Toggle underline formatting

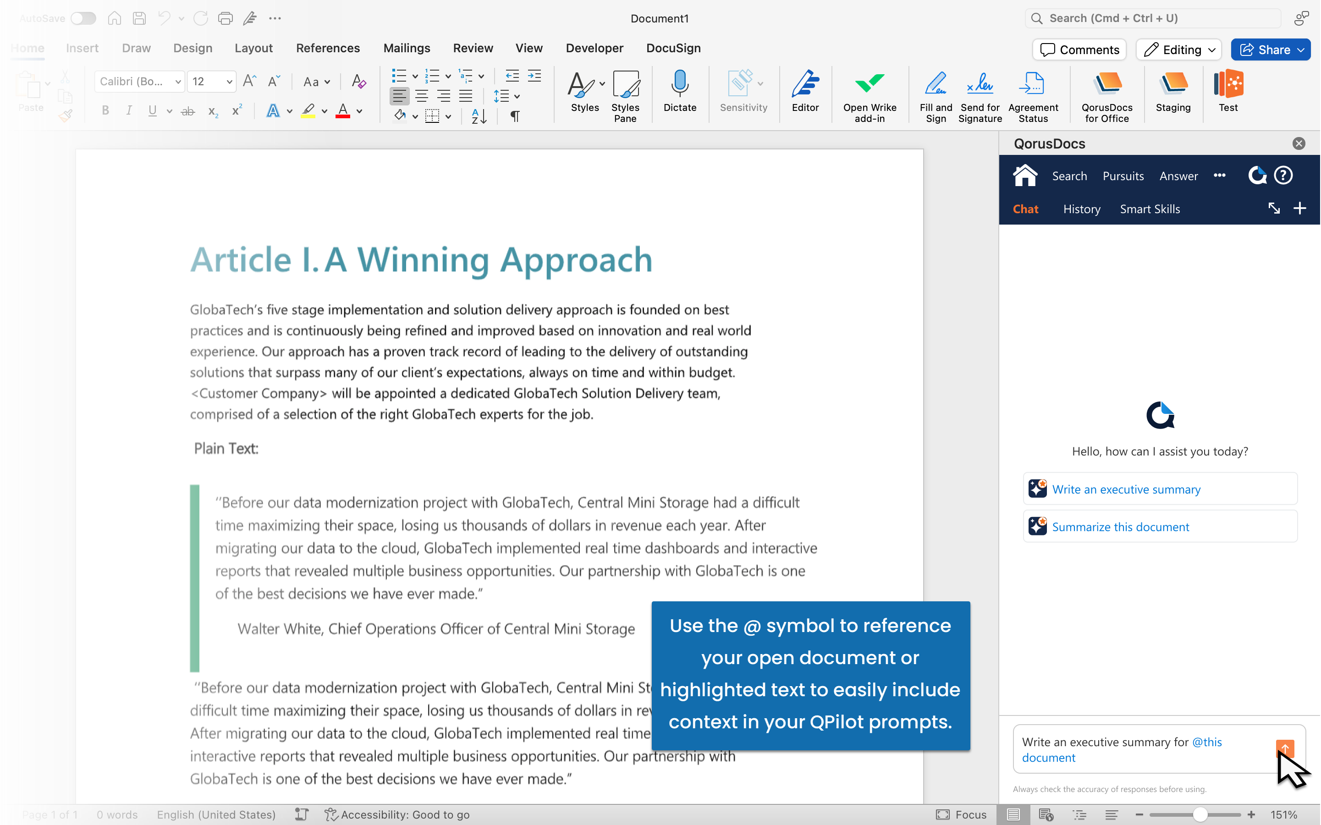pos(152,111)
